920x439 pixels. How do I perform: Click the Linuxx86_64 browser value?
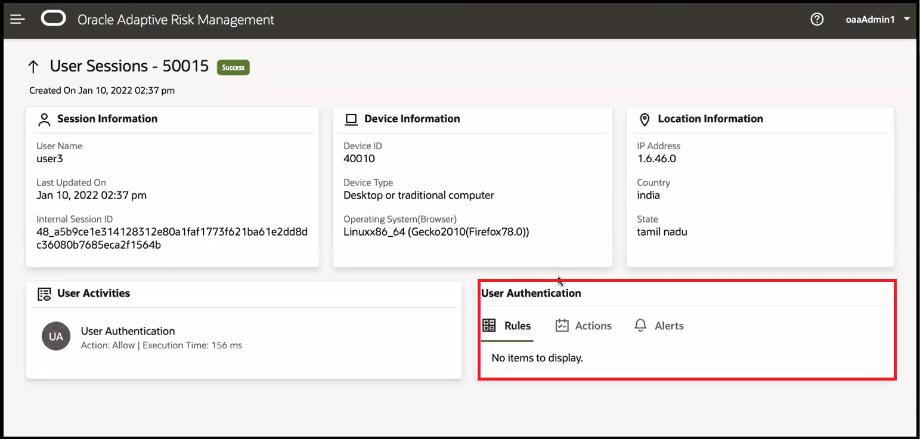(x=436, y=231)
